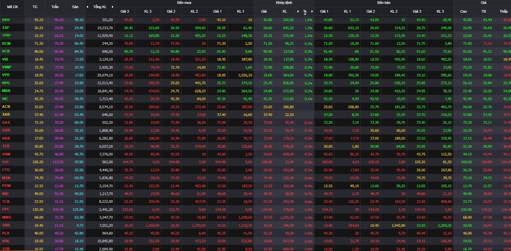Open the POW ticker
Screen dimensions: 511x251
(x=6, y=186)
